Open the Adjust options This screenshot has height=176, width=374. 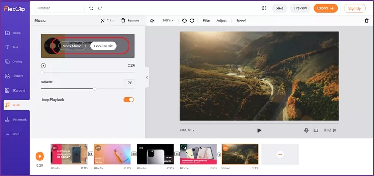tap(222, 20)
